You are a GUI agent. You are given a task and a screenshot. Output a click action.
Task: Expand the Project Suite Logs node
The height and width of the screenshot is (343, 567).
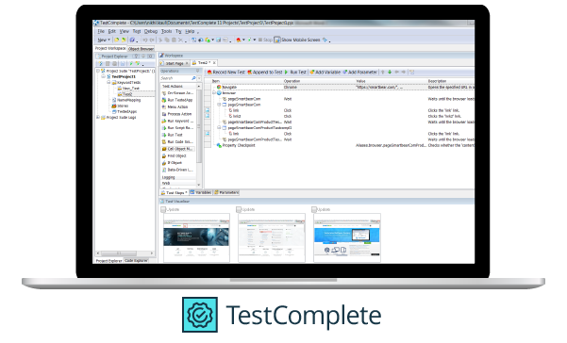[x=98, y=118]
